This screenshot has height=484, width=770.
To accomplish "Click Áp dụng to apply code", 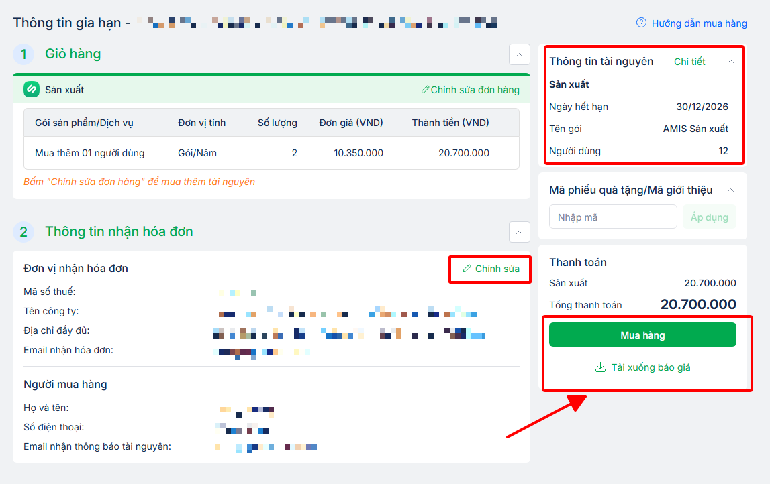I will pos(710,217).
